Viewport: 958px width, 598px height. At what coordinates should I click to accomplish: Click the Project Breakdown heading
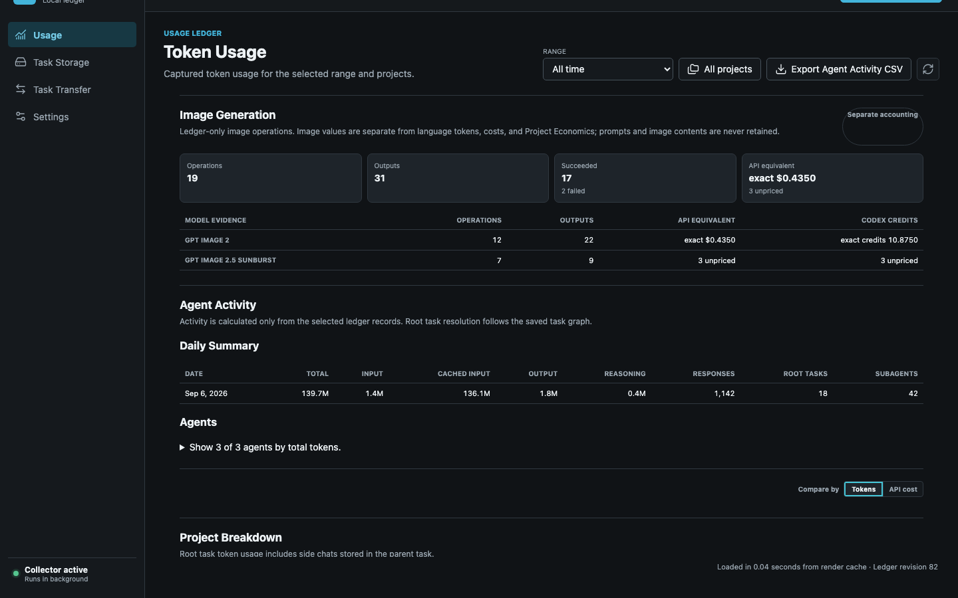tap(231, 538)
